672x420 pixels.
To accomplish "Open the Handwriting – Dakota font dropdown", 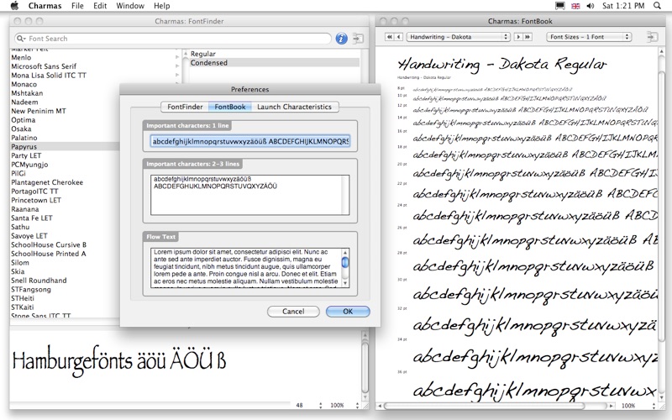I will [x=458, y=37].
